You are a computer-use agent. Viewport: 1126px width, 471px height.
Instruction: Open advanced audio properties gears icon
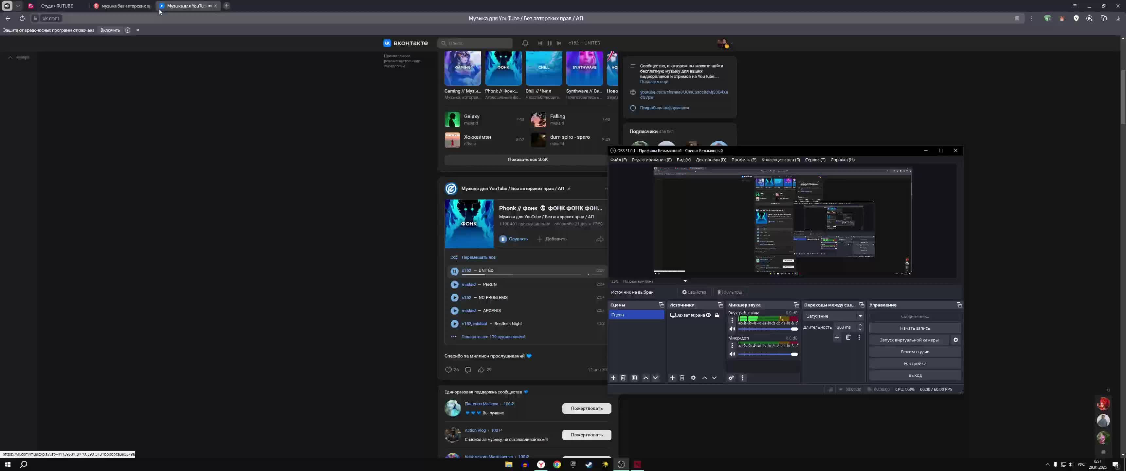pos(731,378)
